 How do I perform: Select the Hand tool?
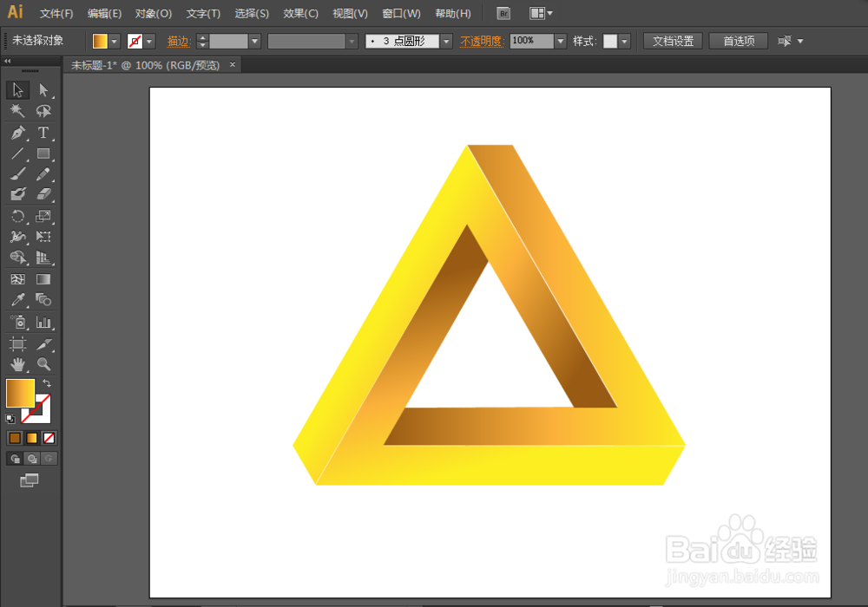pyautogui.click(x=16, y=364)
